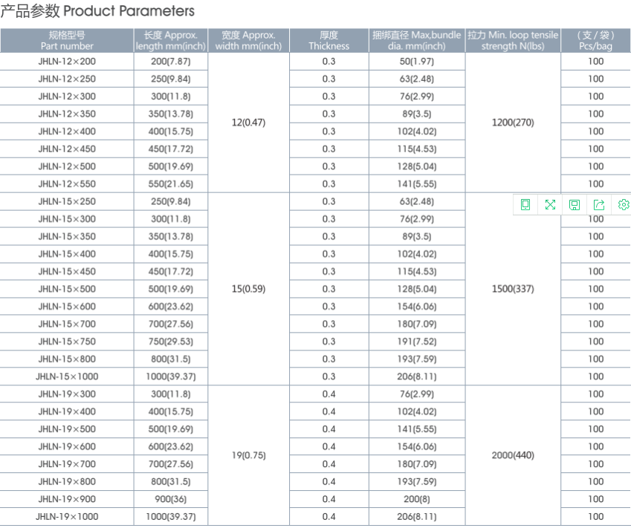631x528 pixels.
Task: Click the Part number column header
Action: (x=67, y=41)
